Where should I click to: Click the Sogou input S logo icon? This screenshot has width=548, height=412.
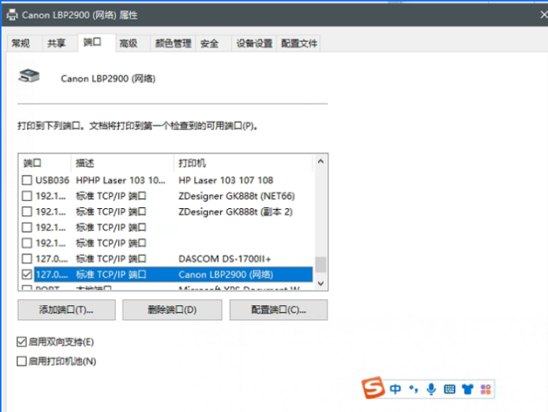pyautogui.click(x=373, y=387)
